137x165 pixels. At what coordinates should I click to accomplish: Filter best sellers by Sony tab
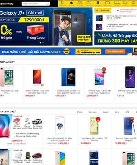coord(117,112)
